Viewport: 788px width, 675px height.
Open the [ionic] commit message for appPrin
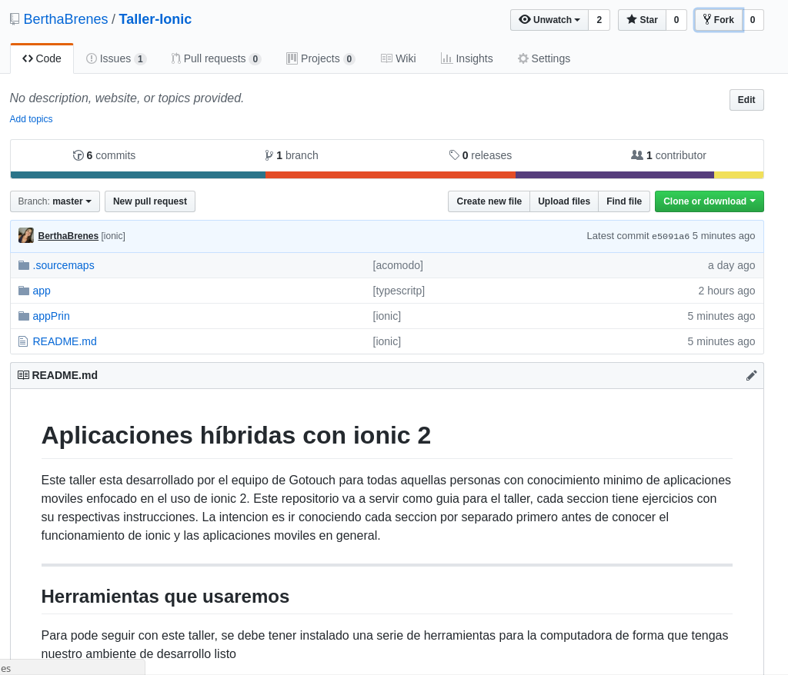387,316
